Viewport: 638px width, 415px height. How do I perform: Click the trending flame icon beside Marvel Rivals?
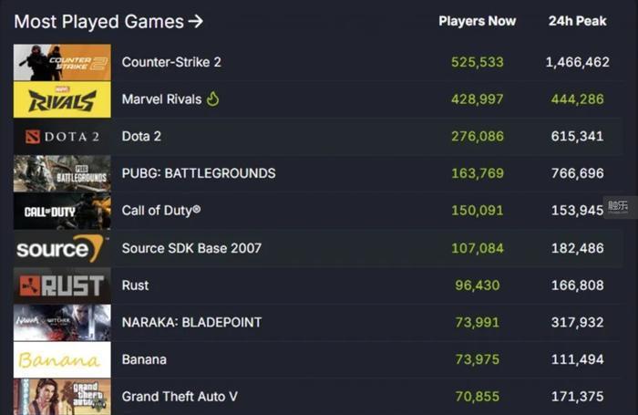213,99
